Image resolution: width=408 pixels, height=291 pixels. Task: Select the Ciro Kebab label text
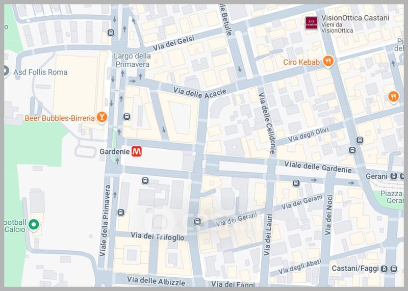click(x=301, y=62)
